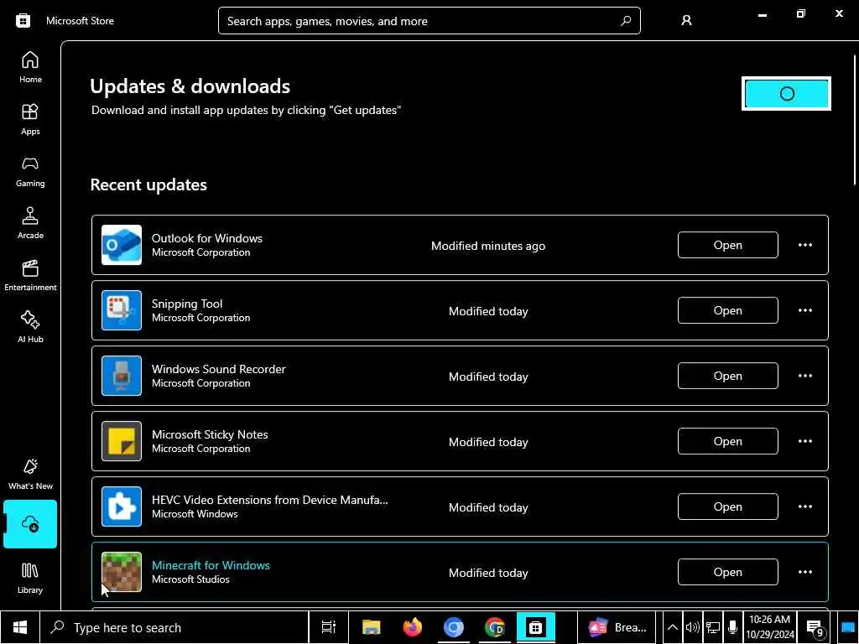
Task: Open more options for Microsoft Sticky Notes
Action: (804, 441)
